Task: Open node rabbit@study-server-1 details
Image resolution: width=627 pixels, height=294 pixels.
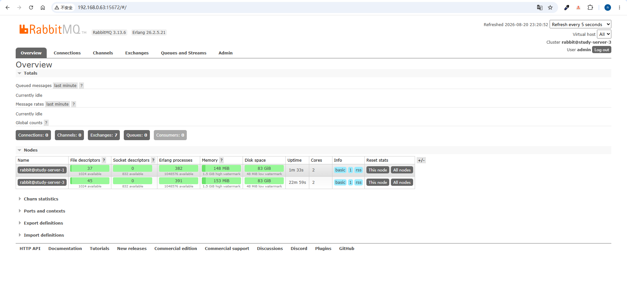Action: 42,170
